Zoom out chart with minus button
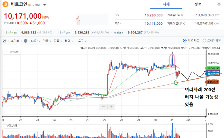 [103, 107]
